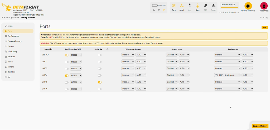Expand UART3 Telemetry Output Disabled dropdown
The height and width of the screenshot is (130, 270).
pos(128,69)
